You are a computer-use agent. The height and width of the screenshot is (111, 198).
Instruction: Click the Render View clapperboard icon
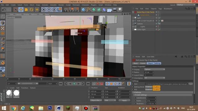[x=66, y=10]
